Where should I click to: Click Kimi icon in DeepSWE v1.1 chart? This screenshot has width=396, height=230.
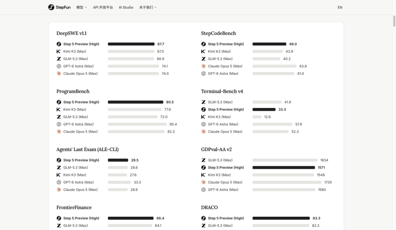pyautogui.click(x=59, y=51)
